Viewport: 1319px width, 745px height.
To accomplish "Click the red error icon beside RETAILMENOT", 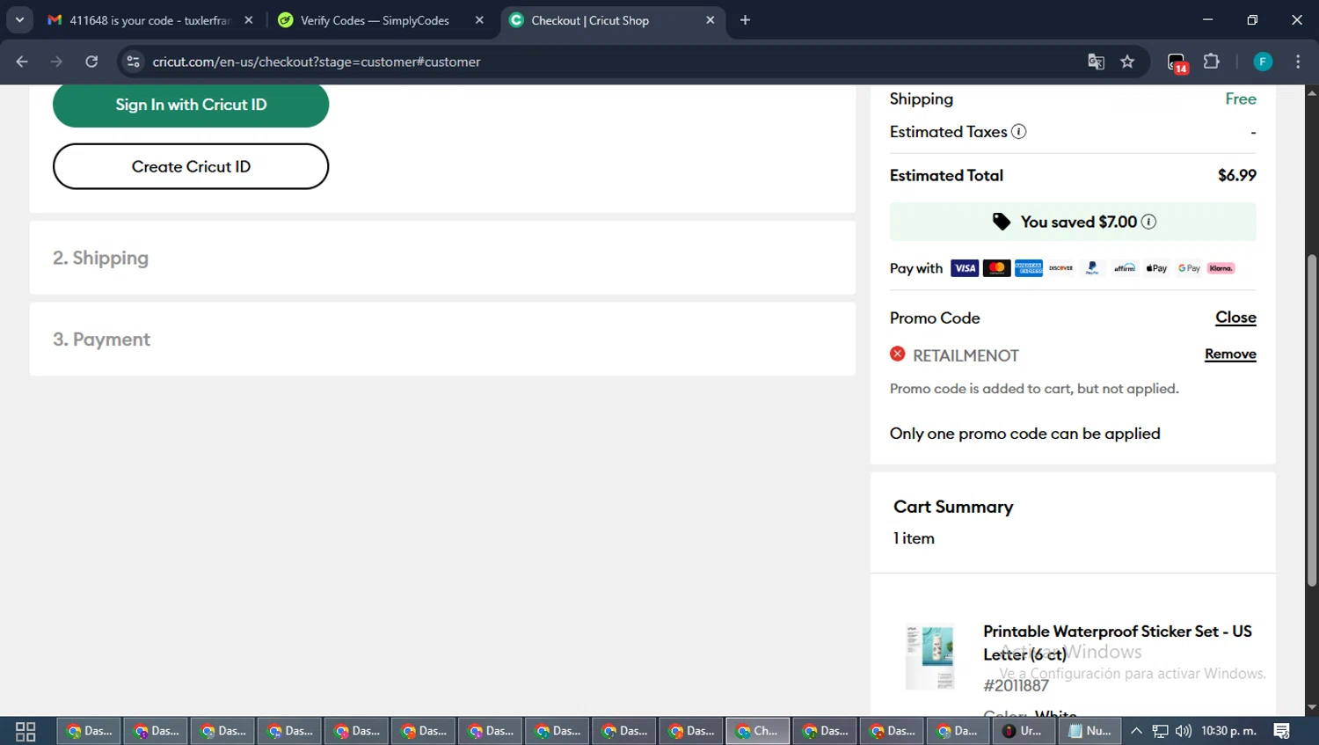I will [897, 354].
